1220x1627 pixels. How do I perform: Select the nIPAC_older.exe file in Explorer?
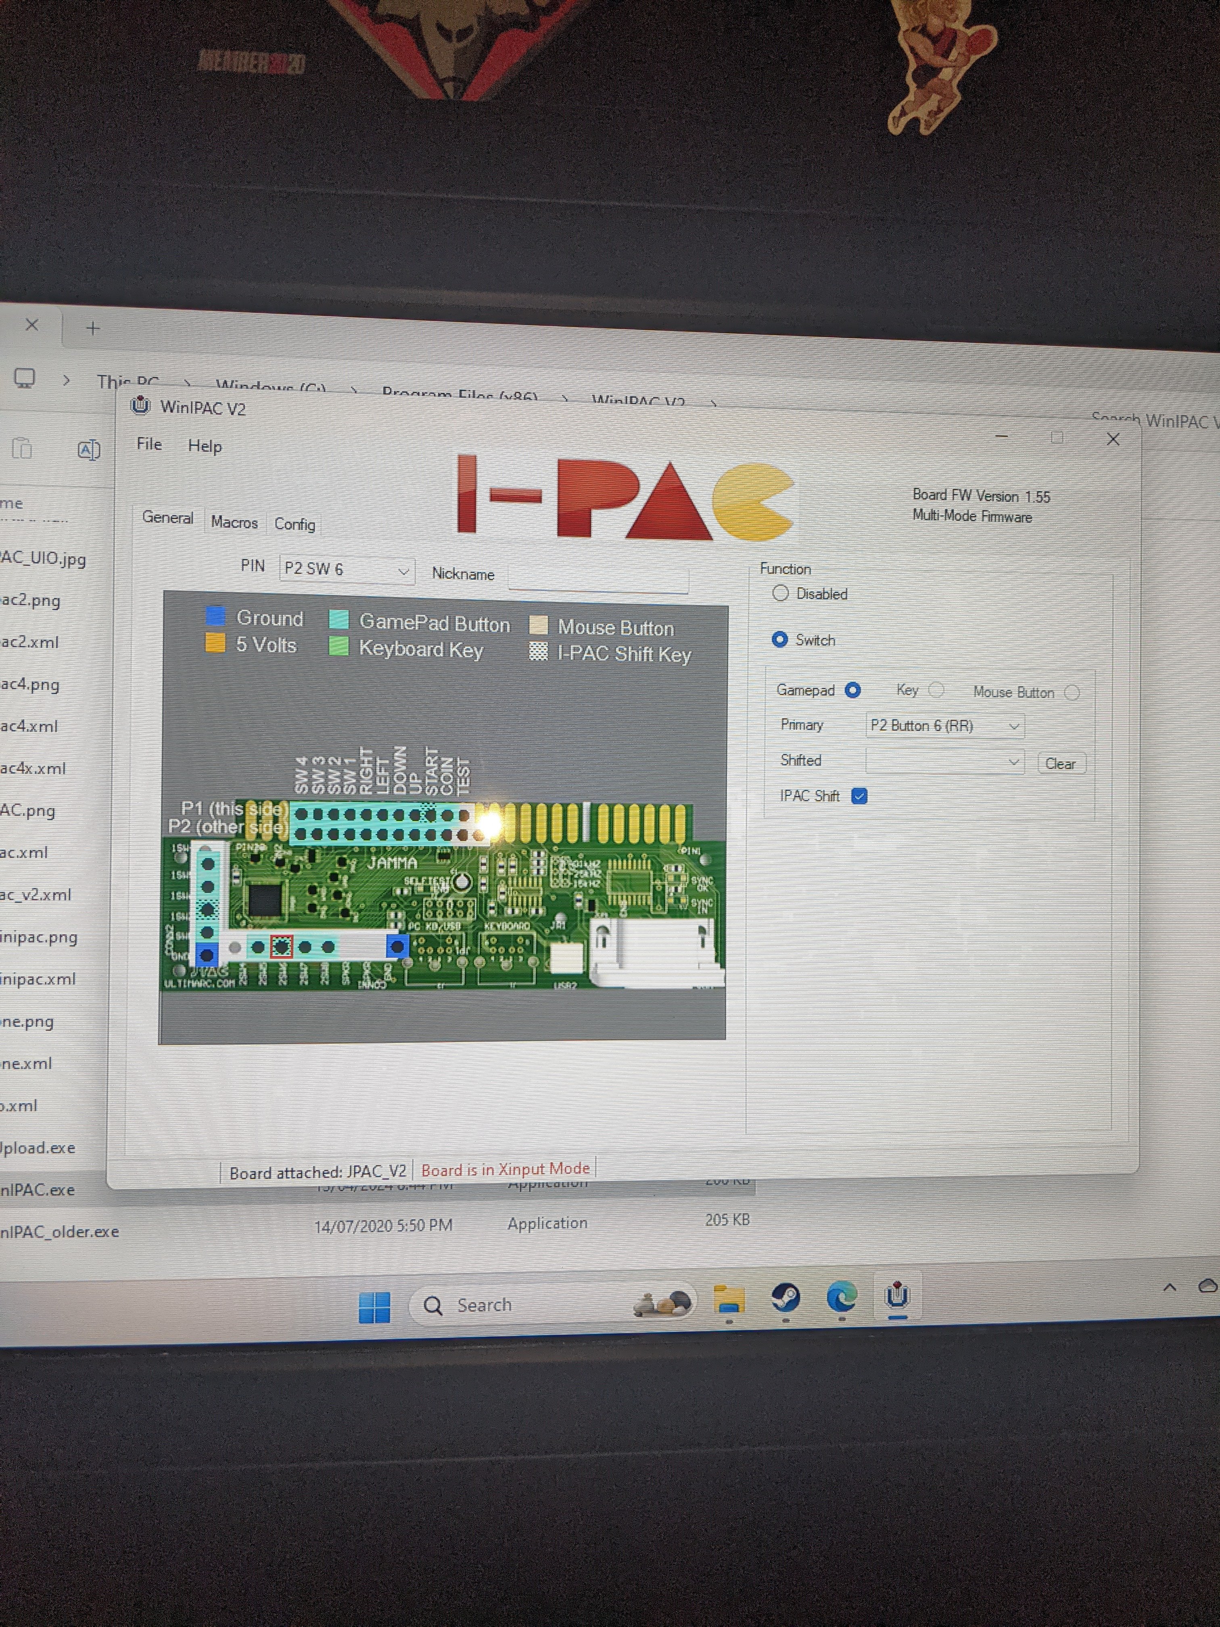(59, 1231)
